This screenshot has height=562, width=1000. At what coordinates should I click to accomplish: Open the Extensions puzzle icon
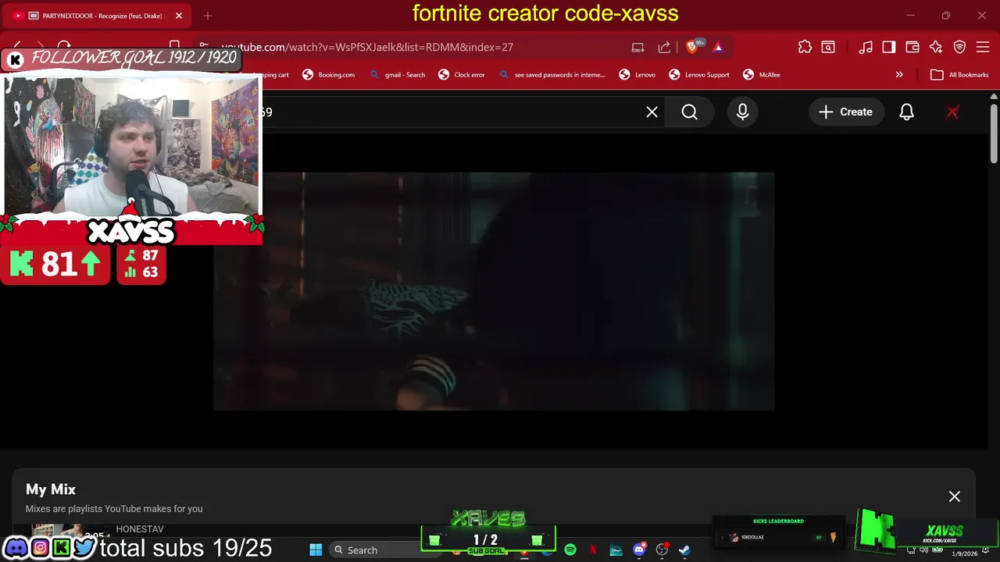click(x=805, y=48)
